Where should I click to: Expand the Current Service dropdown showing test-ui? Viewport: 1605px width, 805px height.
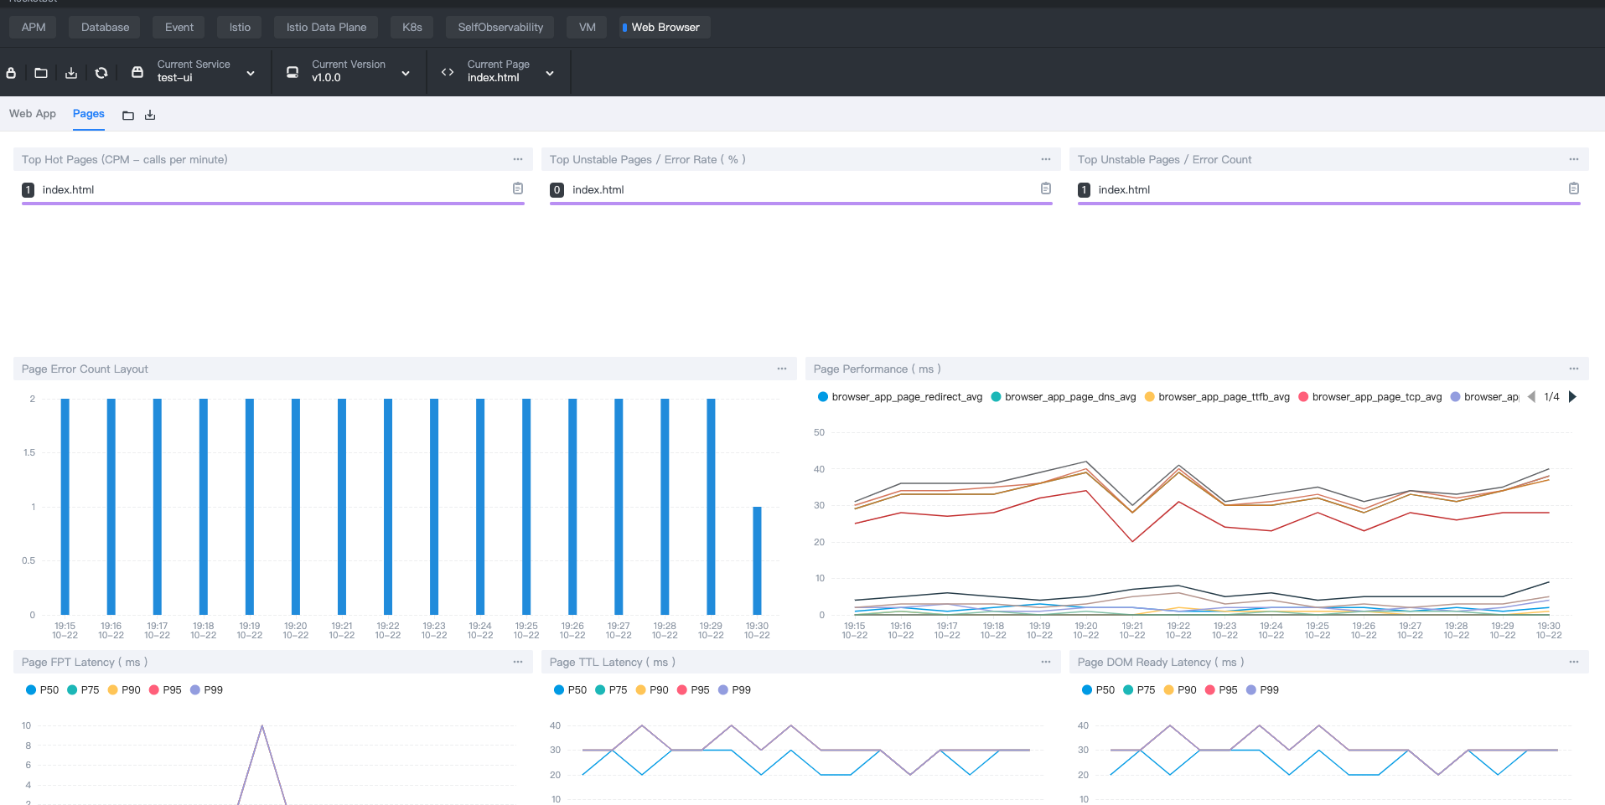(205, 71)
